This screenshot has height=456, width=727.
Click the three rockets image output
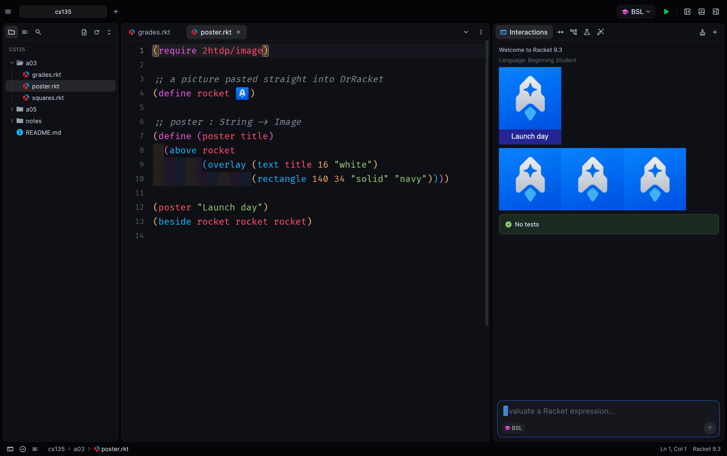pyautogui.click(x=592, y=179)
